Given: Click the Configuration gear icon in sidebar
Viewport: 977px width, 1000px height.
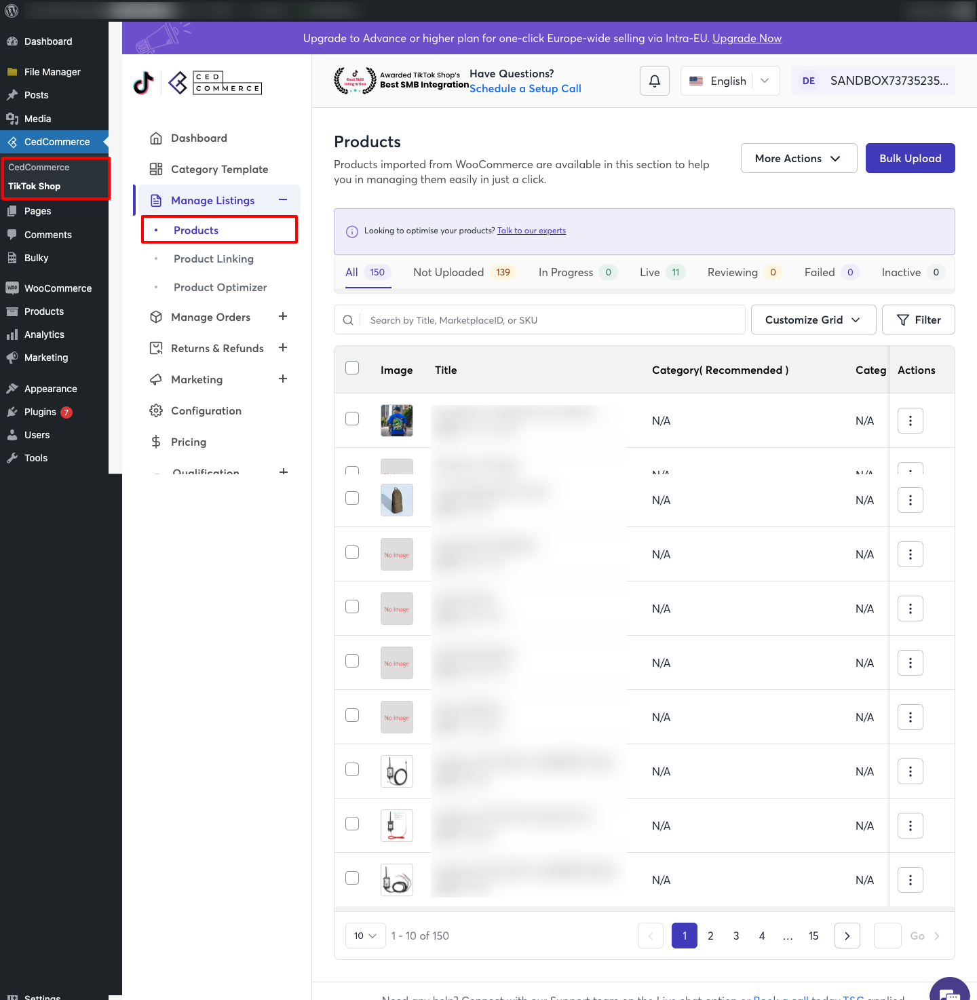Looking at the screenshot, I should [x=156, y=410].
